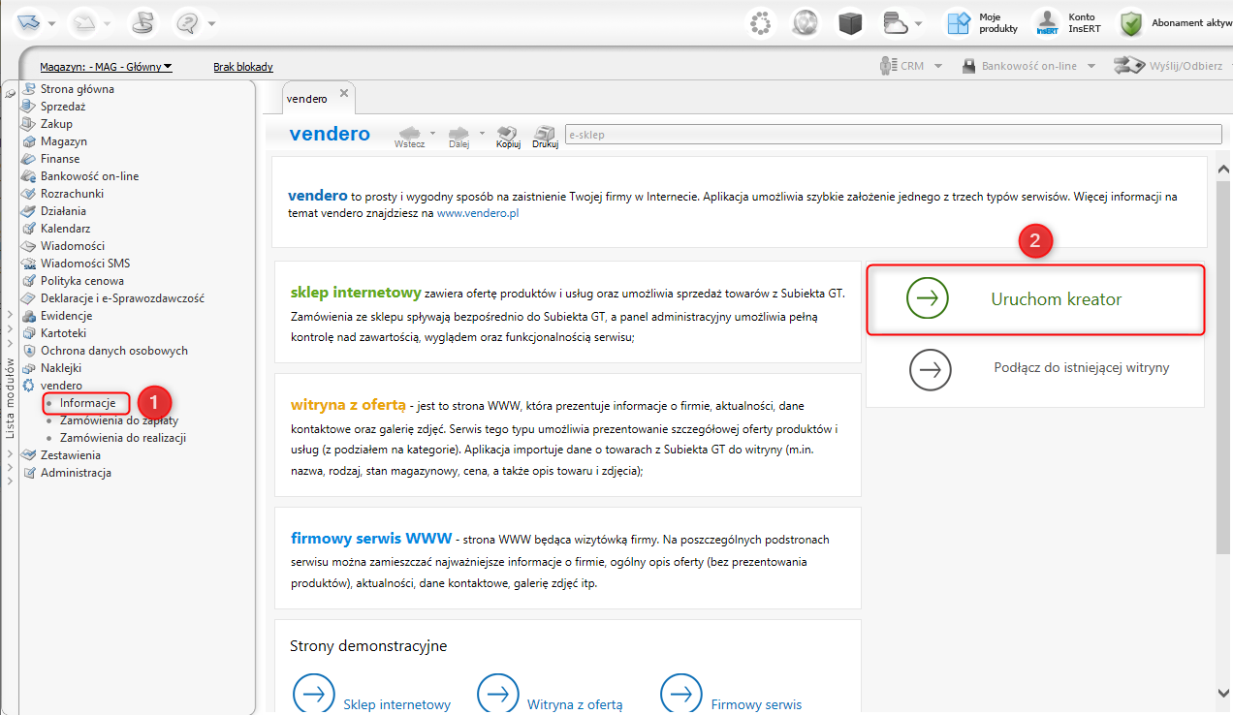Click the Bankowość on-line module icon
1233x715 pixels.
(x=29, y=176)
